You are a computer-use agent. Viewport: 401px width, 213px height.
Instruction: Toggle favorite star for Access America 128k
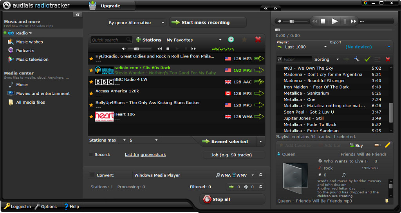point(91,94)
